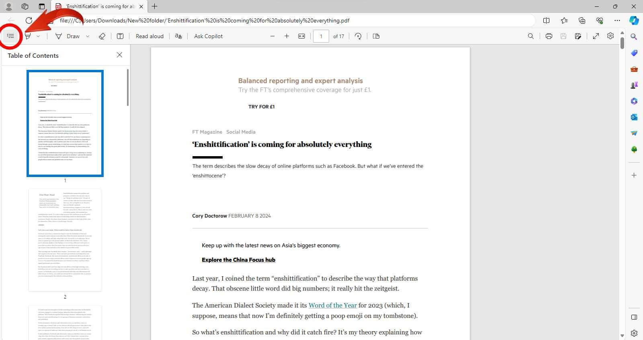Open the Social Media link

pyautogui.click(x=241, y=132)
